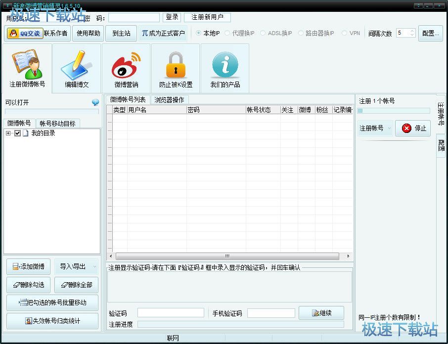Toggle the 我的目录 checkbox

coord(18,133)
